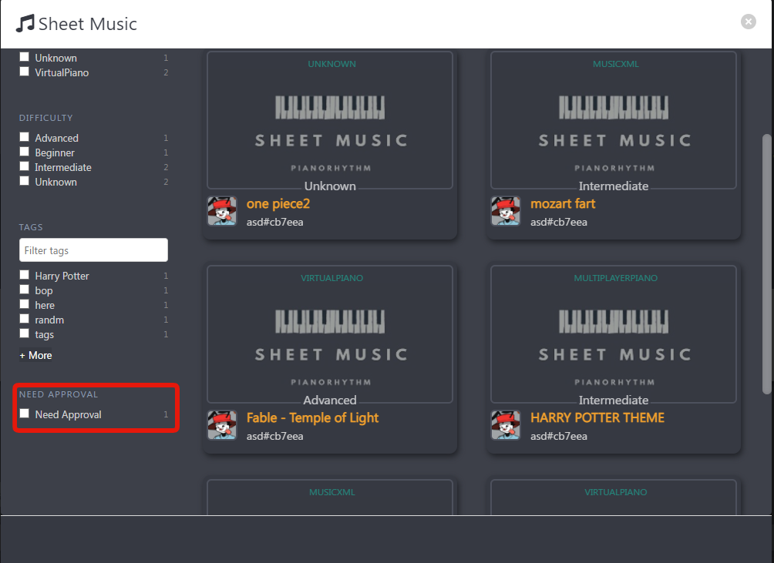Image resolution: width=774 pixels, height=563 pixels.
Task: Check the Harry Potter tag filter
Action: [24, 275]
